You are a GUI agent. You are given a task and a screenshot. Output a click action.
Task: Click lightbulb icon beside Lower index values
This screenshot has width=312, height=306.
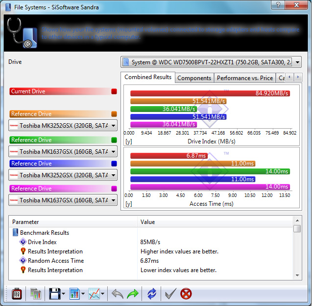[x=23, y=270]
